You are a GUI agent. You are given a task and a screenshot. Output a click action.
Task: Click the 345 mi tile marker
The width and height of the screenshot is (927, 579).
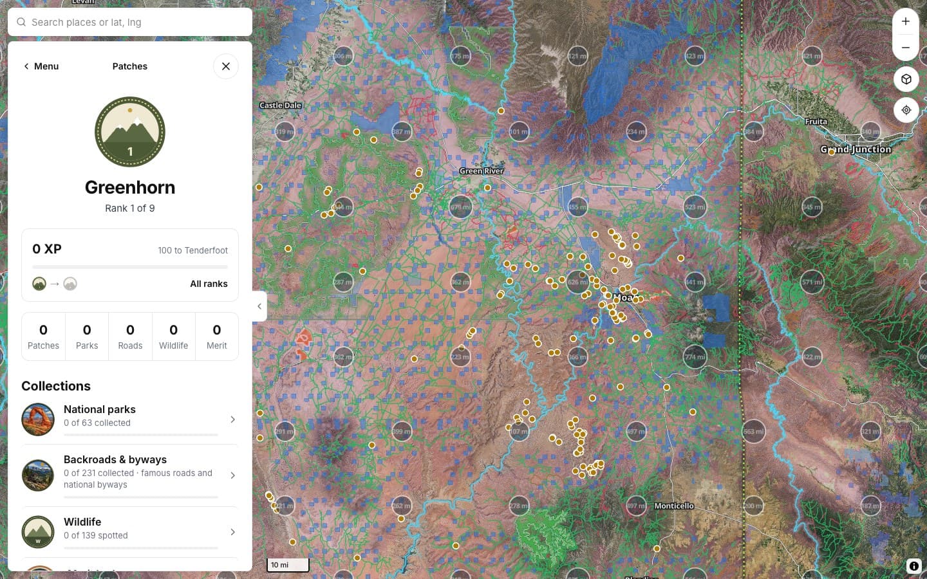(x=812, y=207)
